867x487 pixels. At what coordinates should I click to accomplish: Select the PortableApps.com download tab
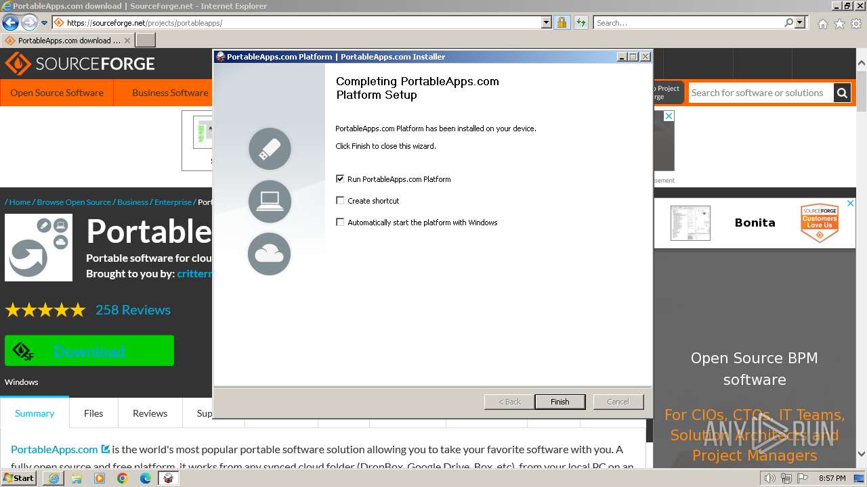pos(68,40)
